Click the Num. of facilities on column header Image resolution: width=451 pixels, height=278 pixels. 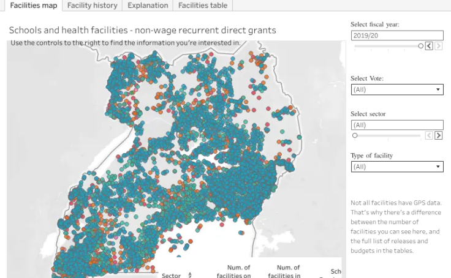(233, 271)
